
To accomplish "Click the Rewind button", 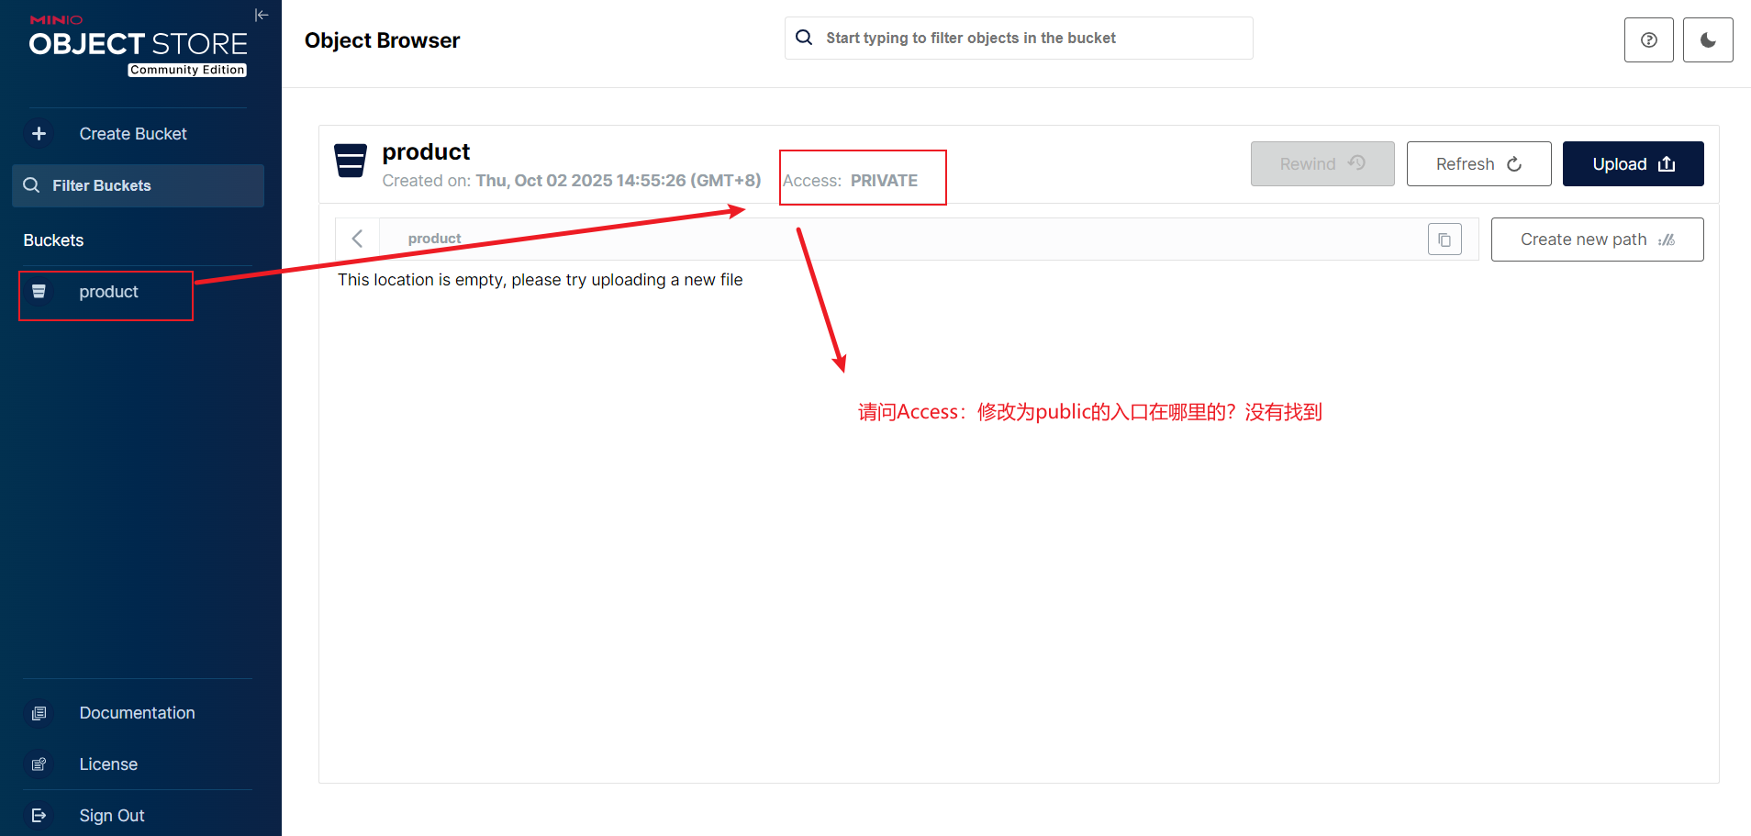I will tap(1322, 164).
